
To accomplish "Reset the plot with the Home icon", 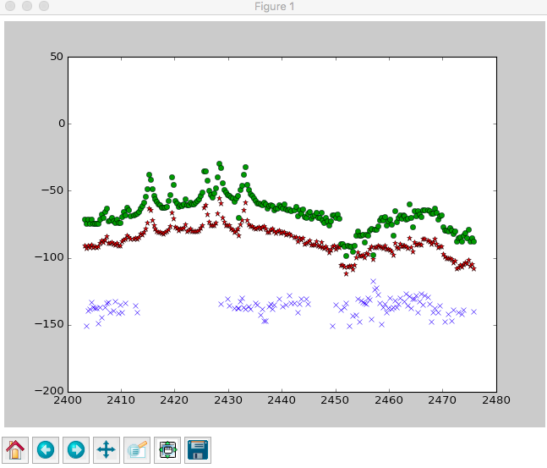I will tap(15, 449).
